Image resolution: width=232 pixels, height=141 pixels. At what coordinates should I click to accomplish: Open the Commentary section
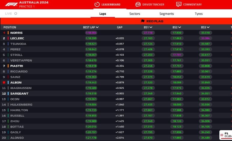[192, 5]
